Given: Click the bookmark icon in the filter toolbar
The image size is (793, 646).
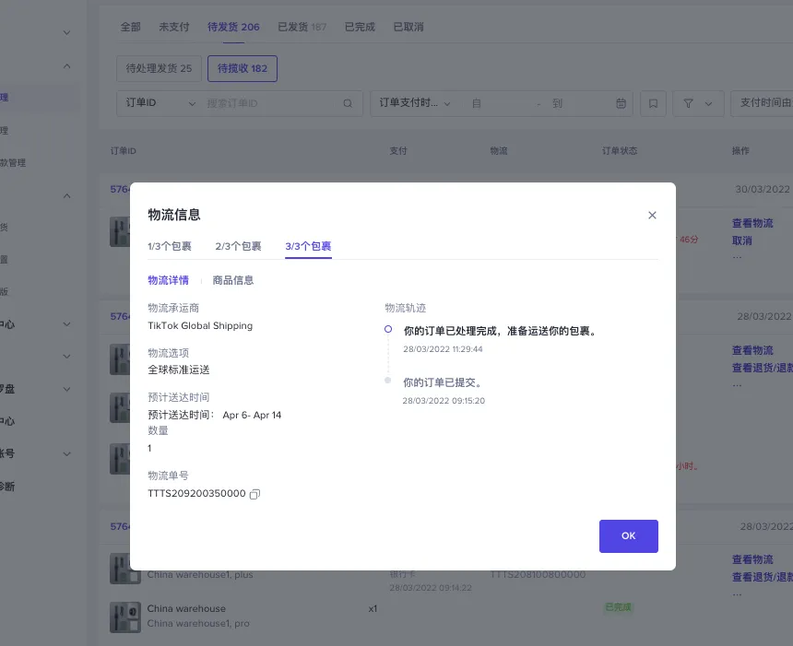Looking at the screenshot, I should (653, 103).
